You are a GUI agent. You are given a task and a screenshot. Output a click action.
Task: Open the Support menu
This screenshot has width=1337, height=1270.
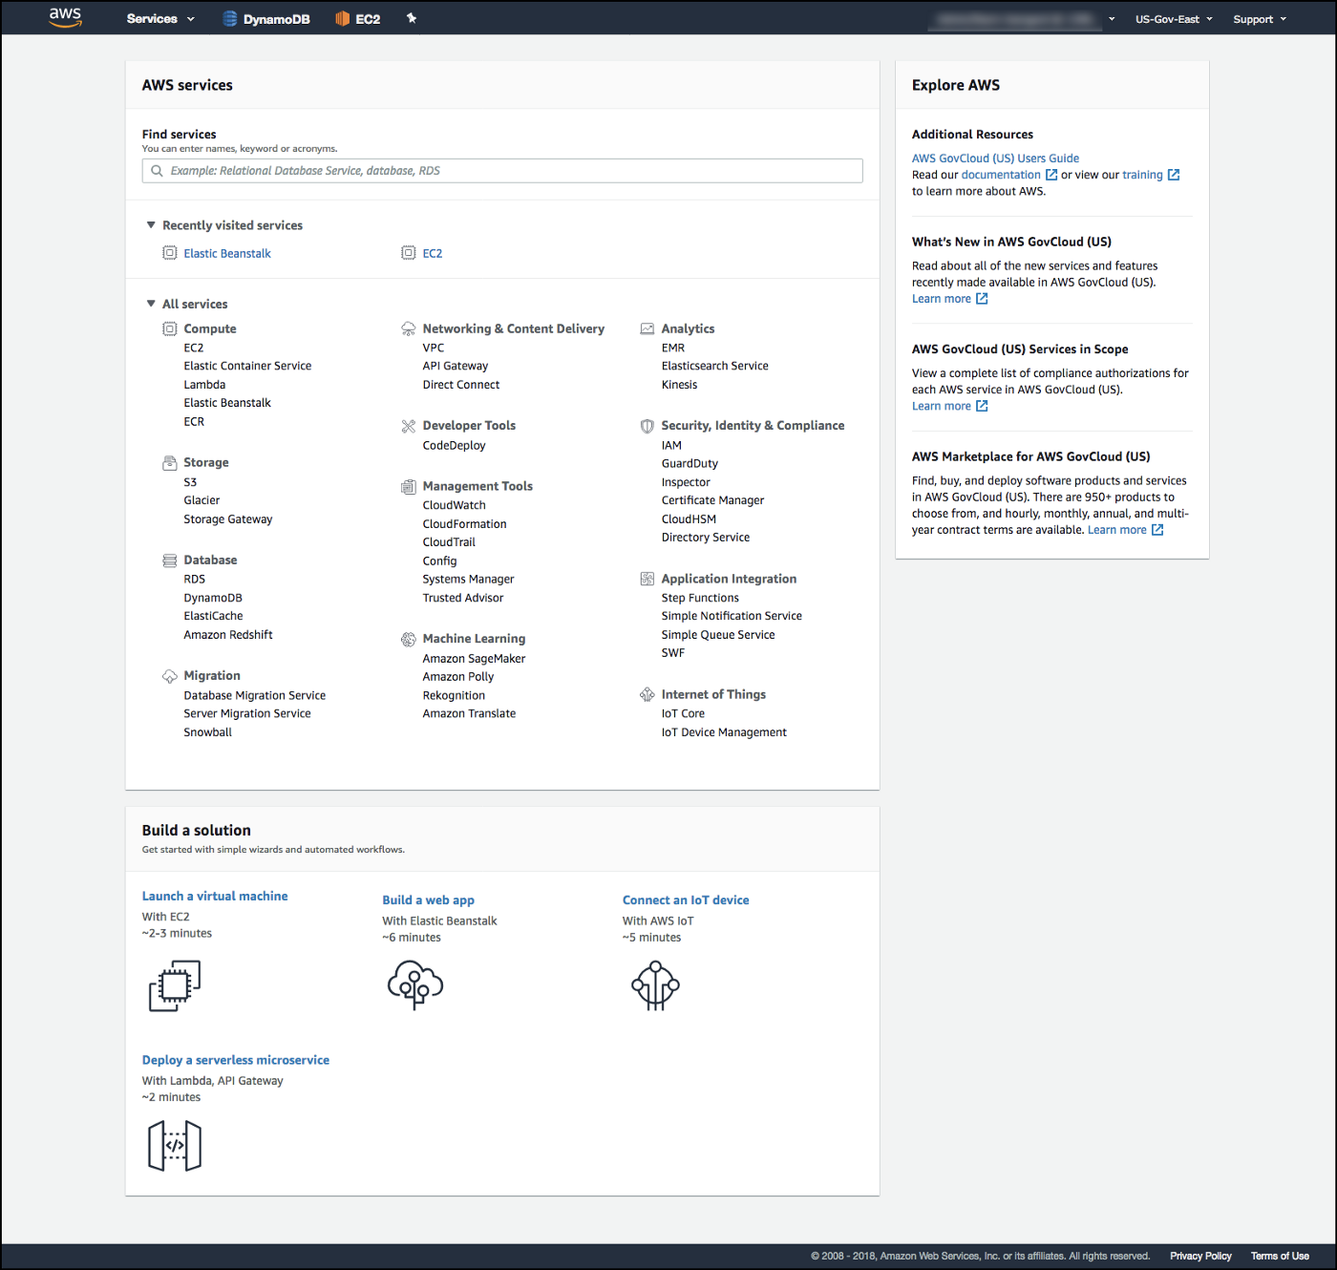point(1259,18)
